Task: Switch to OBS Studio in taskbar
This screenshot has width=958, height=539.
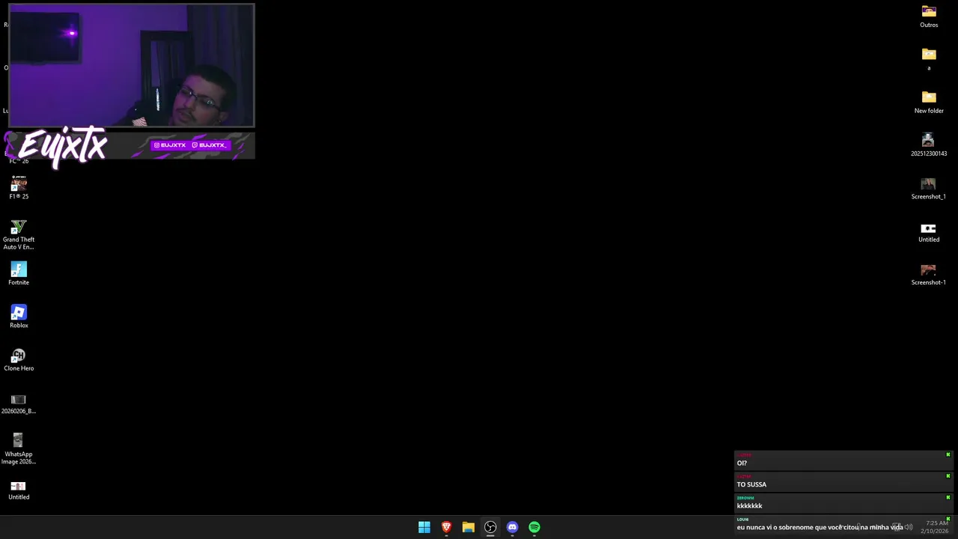Action: click(x=490, y=527)
